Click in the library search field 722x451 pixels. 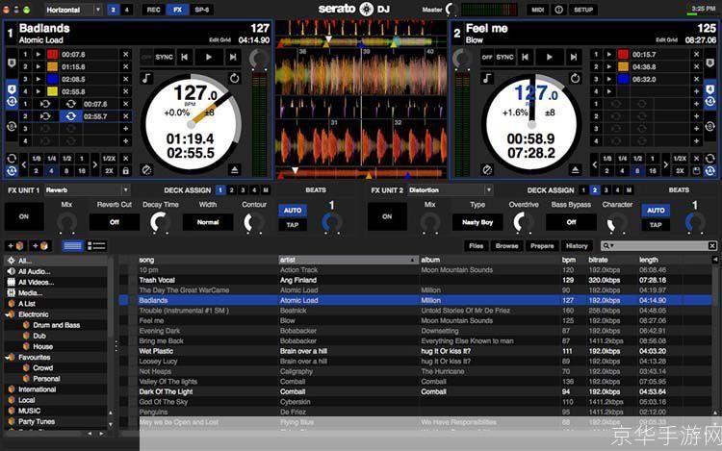pyautogui.click(x=658, y=246)
